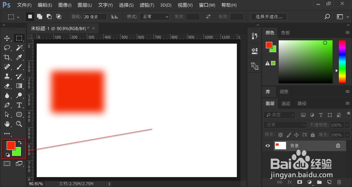Open the Edit Toolbar three-dots menu

click(7, 133)
